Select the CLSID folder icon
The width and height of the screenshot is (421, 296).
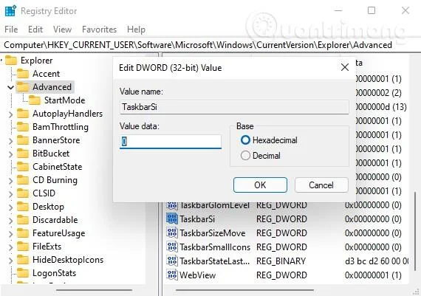coord(23,193)
